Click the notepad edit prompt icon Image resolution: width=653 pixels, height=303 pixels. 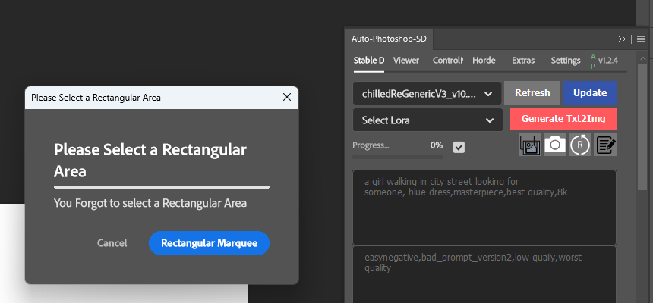tap(605, 145)
